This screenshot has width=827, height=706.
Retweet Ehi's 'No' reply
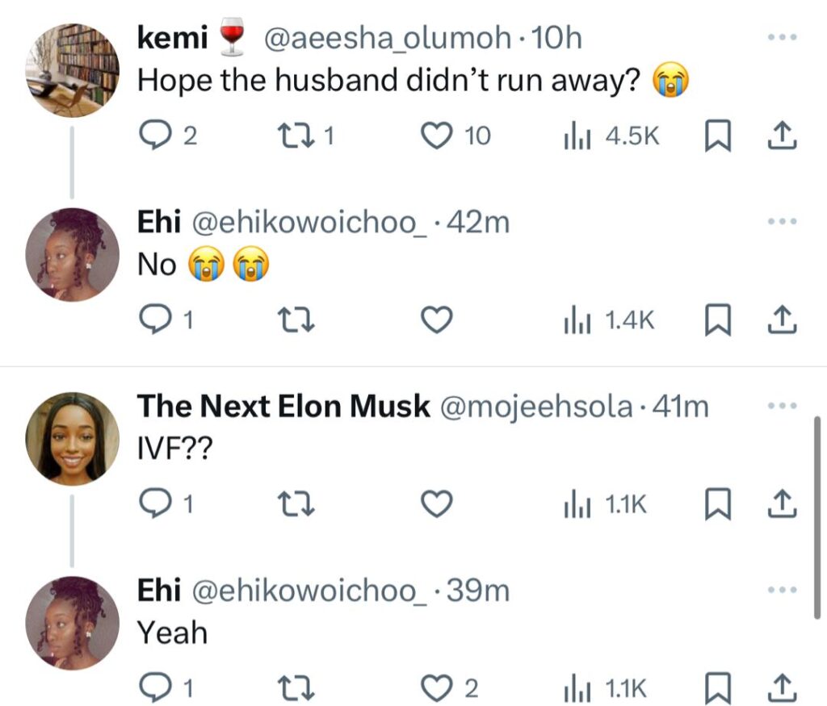(296, 320)
